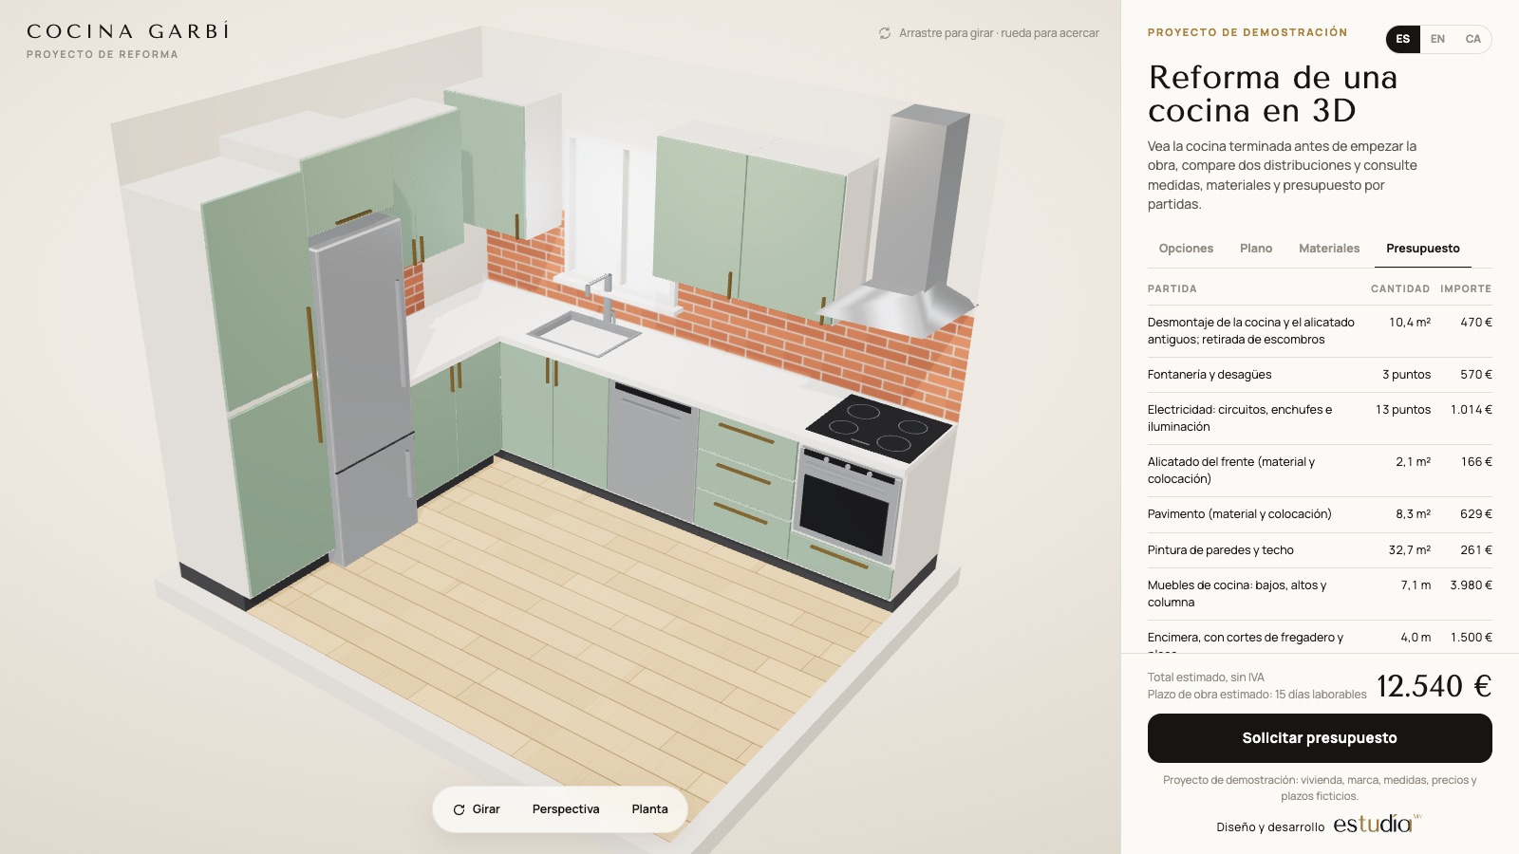Click the sink in the 3D kitchen

point(585,333)
